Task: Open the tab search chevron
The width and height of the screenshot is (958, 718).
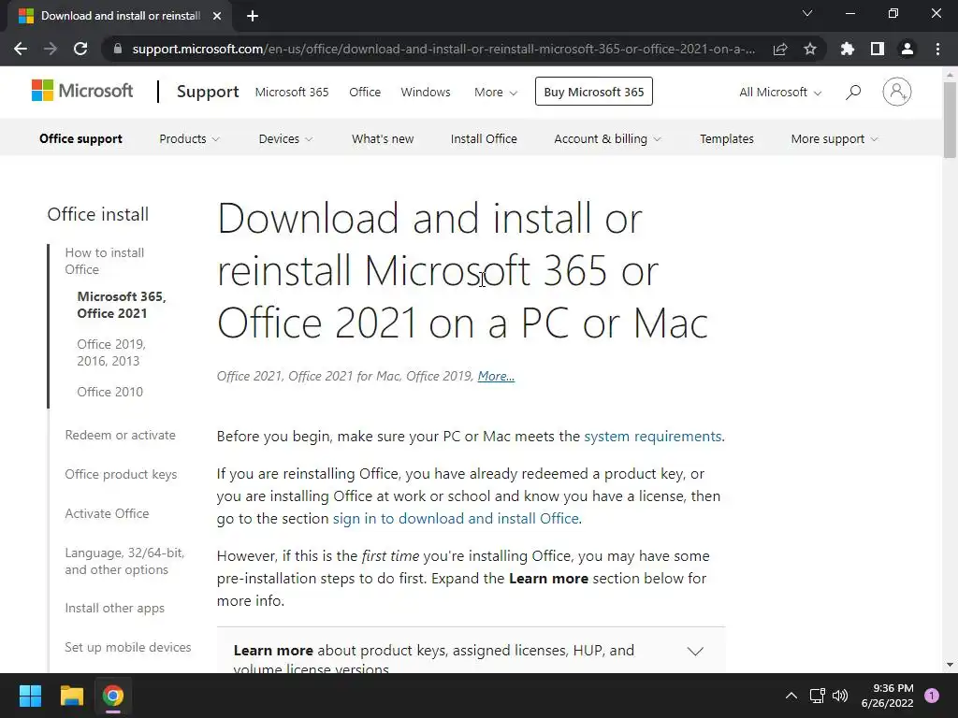Action: tap(807, 13)
